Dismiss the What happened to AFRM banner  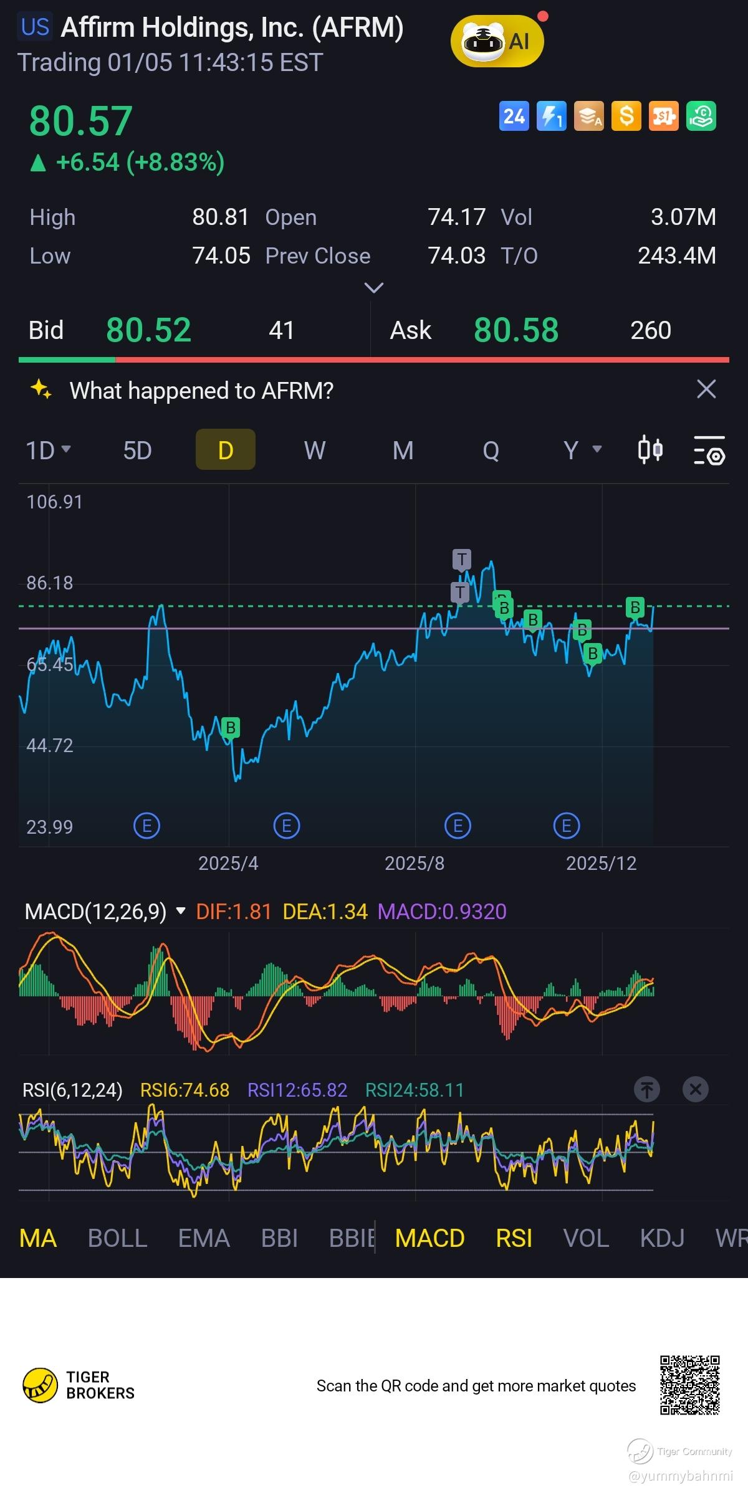tap(706, 389)
